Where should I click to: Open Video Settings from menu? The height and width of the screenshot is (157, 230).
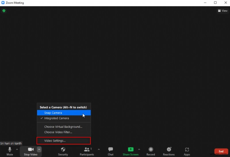(64, 141)
